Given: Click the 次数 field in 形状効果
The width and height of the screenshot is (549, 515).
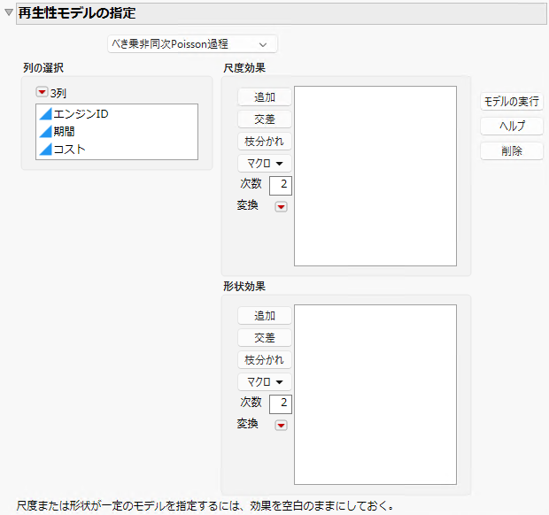Looking at the screenshot, I should tap(280, 404).
